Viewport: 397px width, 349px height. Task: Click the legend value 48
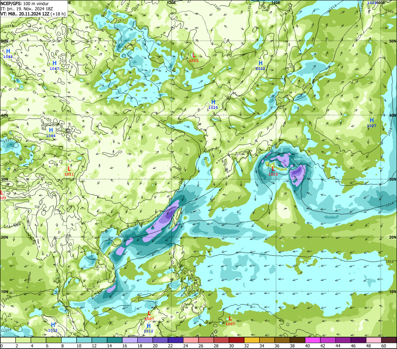pos(369,346)
